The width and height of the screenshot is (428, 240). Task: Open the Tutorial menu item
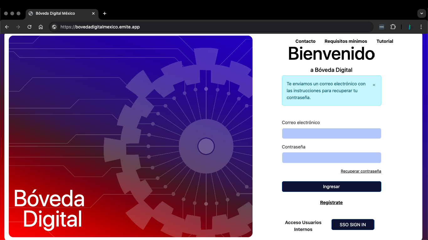point(385,41)
